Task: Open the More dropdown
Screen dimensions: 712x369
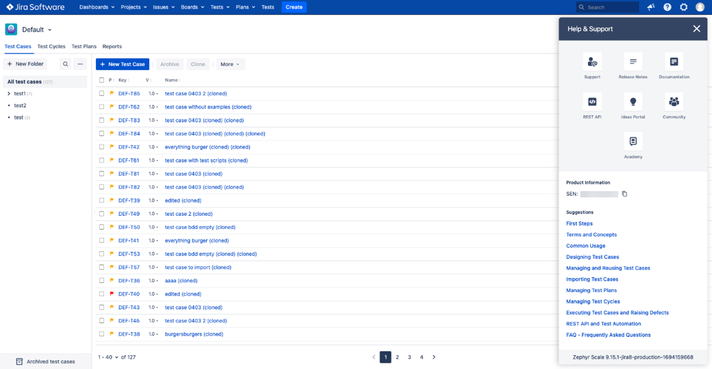Action: (230, 64)
